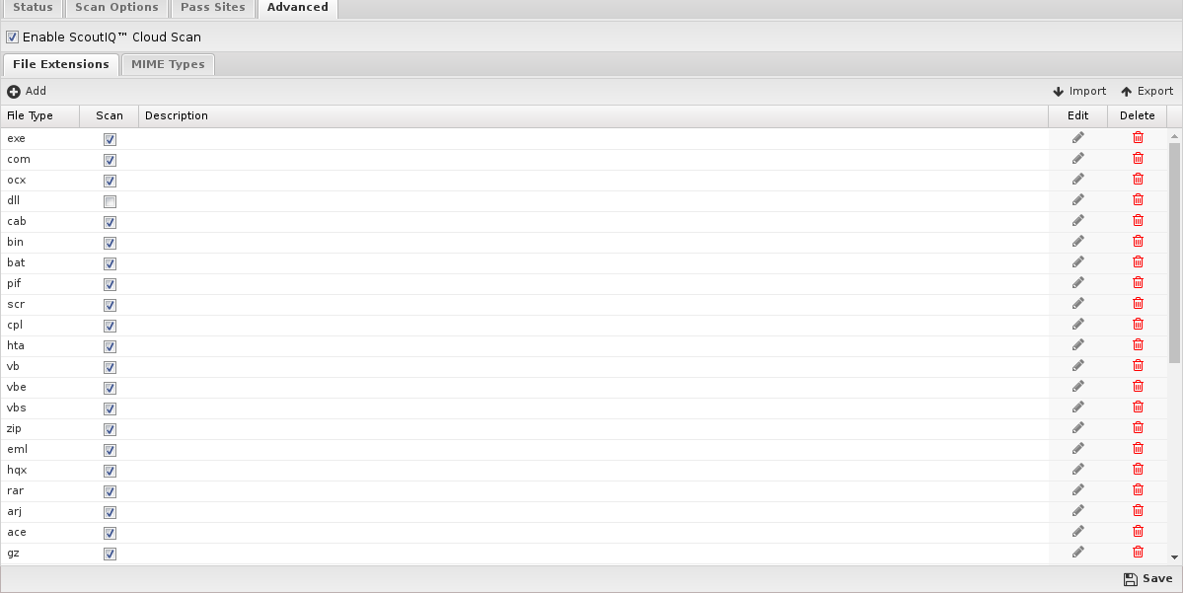Screen dimensions: 1183x593
Task: Switch to the MIME Types tab
Action: [x=168, y=64]
